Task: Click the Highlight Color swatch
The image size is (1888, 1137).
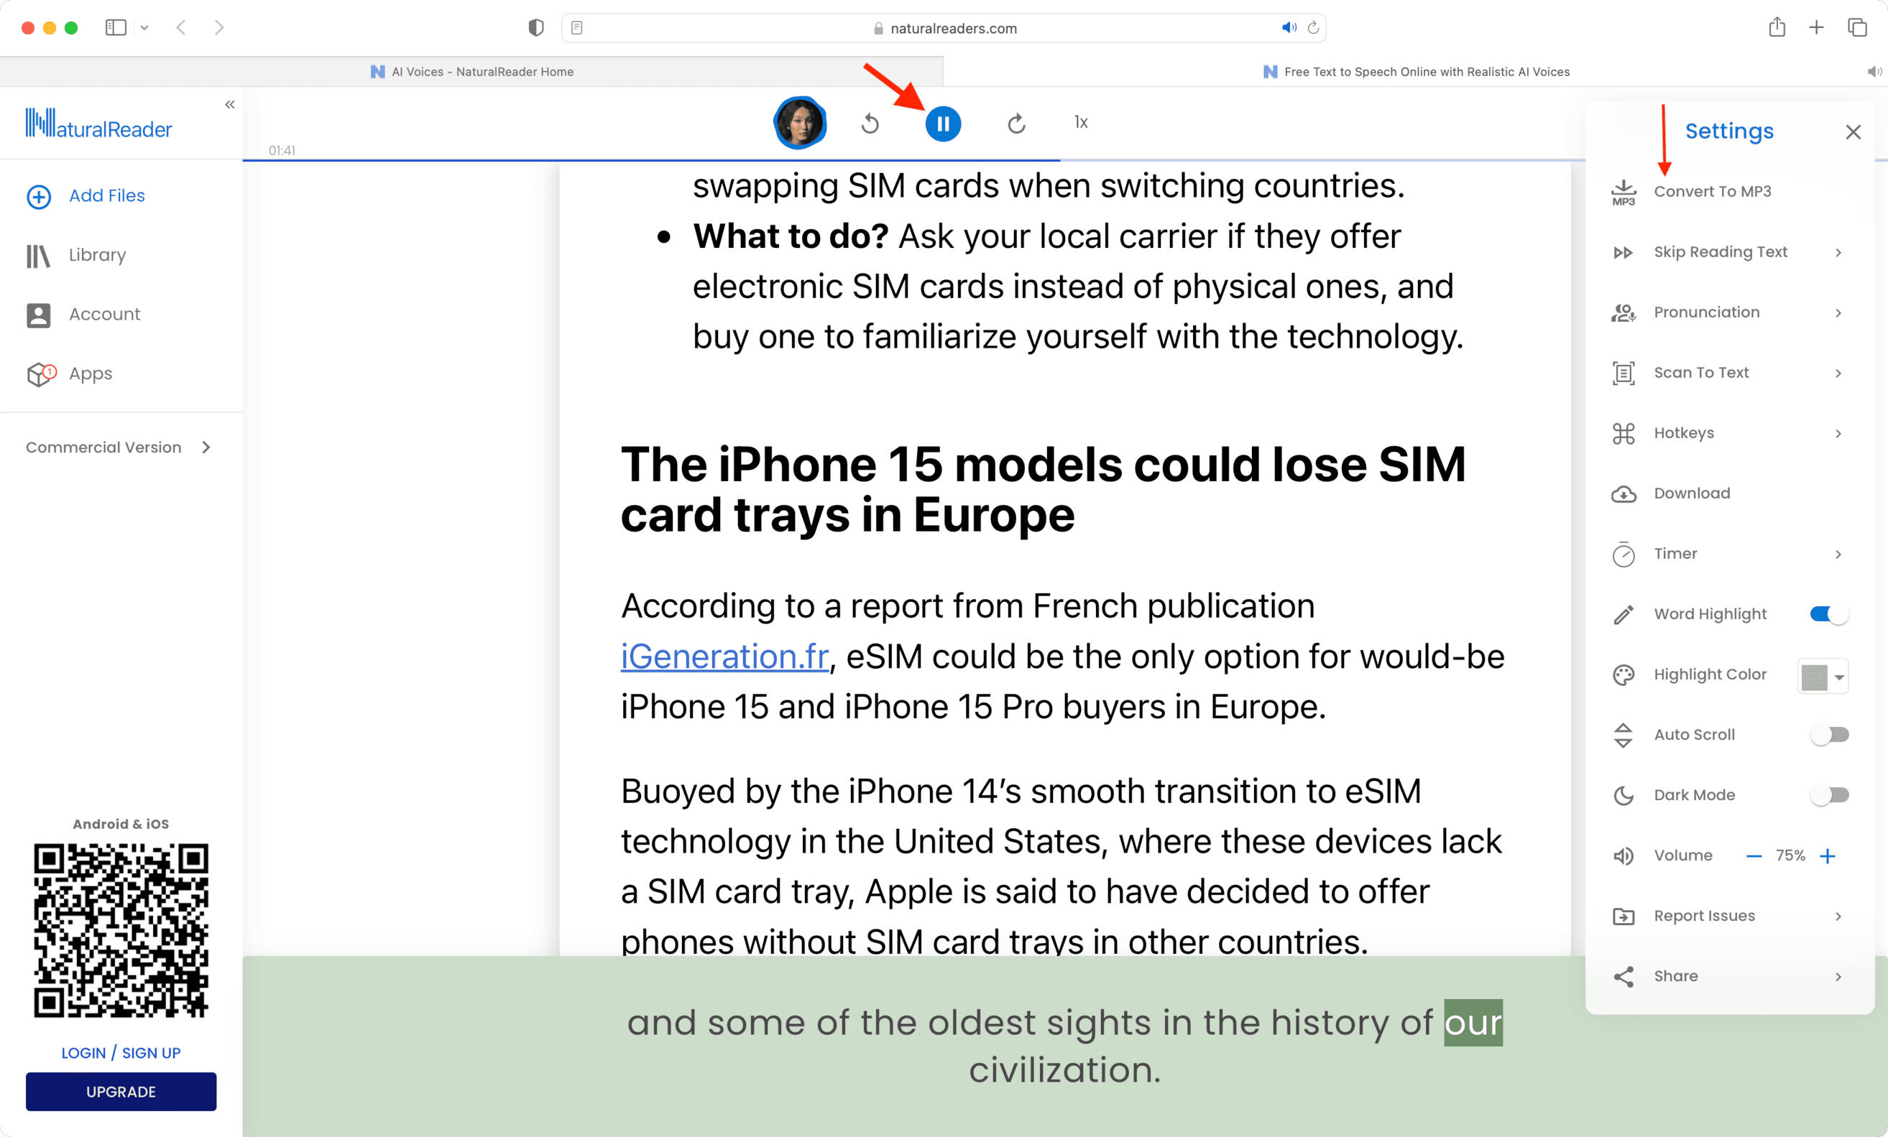Action: (x=1819, y=674)
